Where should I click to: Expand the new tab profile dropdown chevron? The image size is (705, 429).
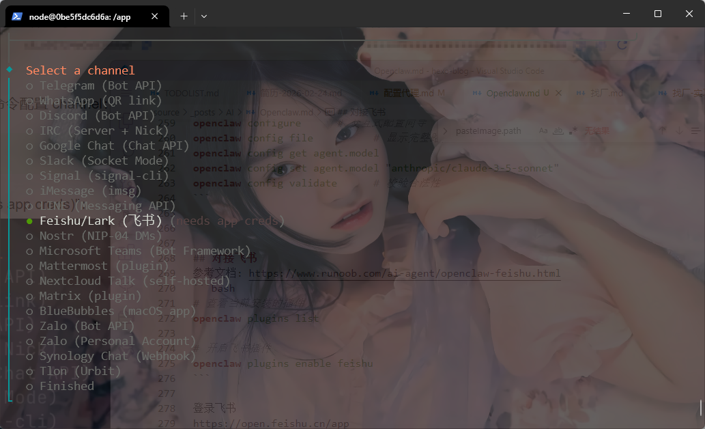(204, 16)
